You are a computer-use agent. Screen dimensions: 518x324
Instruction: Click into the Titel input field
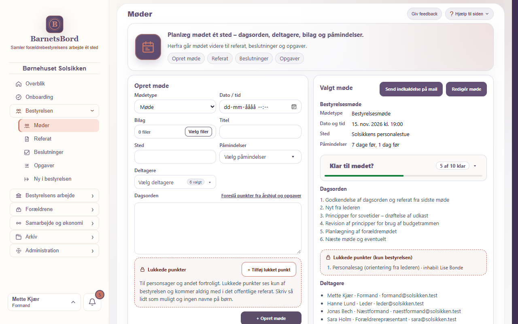click(x=260, y=132)
